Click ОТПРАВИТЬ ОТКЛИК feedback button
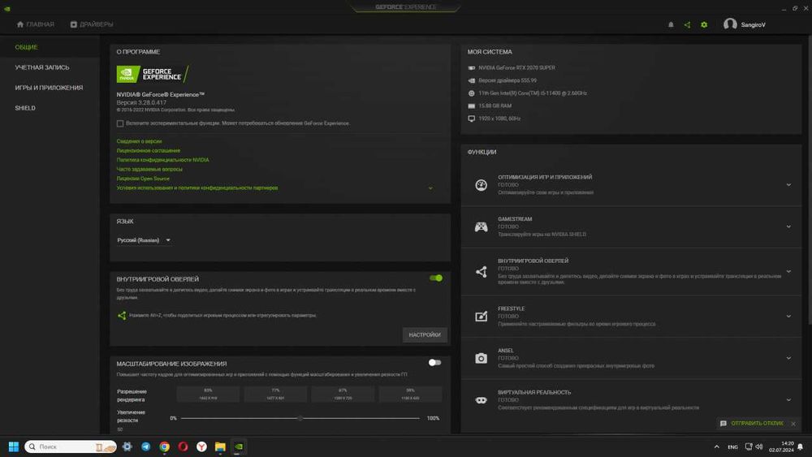Screen dimensions: 812x457 pyautogui.click(x=752, y=424)
